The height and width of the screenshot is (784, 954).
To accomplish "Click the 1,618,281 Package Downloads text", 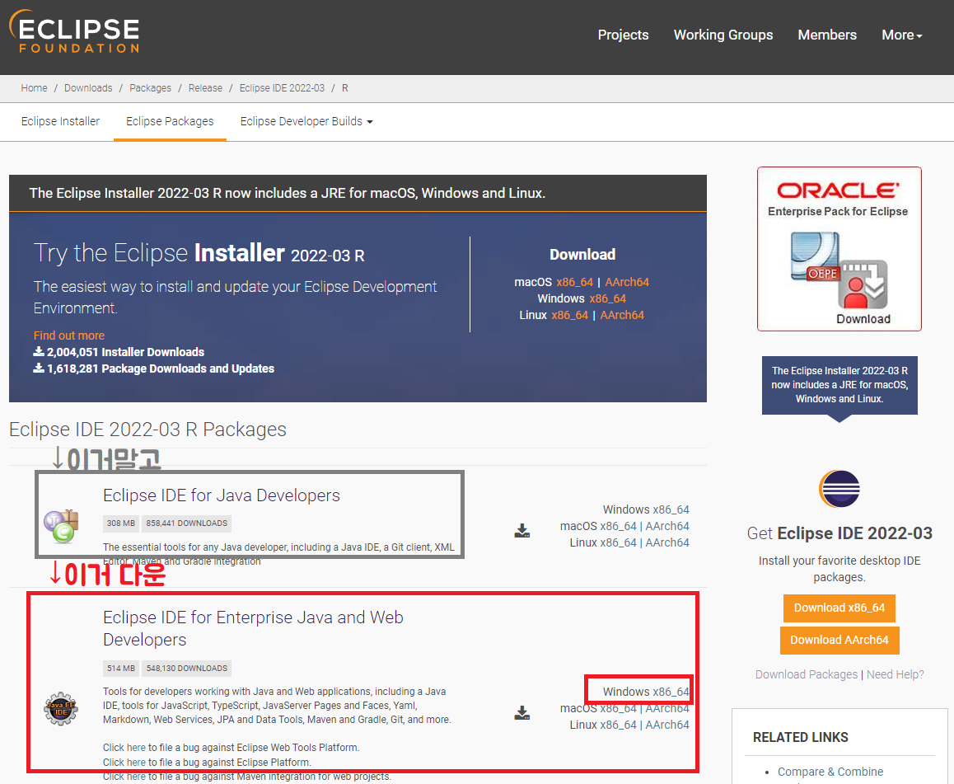I will 161,369.
